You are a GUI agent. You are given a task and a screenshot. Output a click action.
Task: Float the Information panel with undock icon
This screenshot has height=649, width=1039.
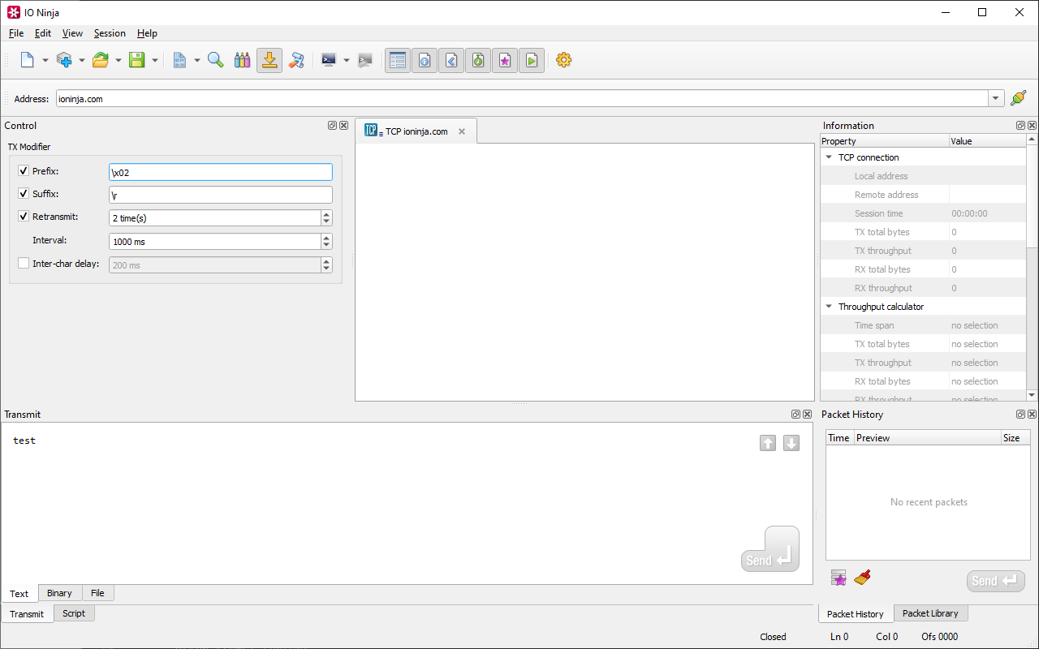[1021, 126]
